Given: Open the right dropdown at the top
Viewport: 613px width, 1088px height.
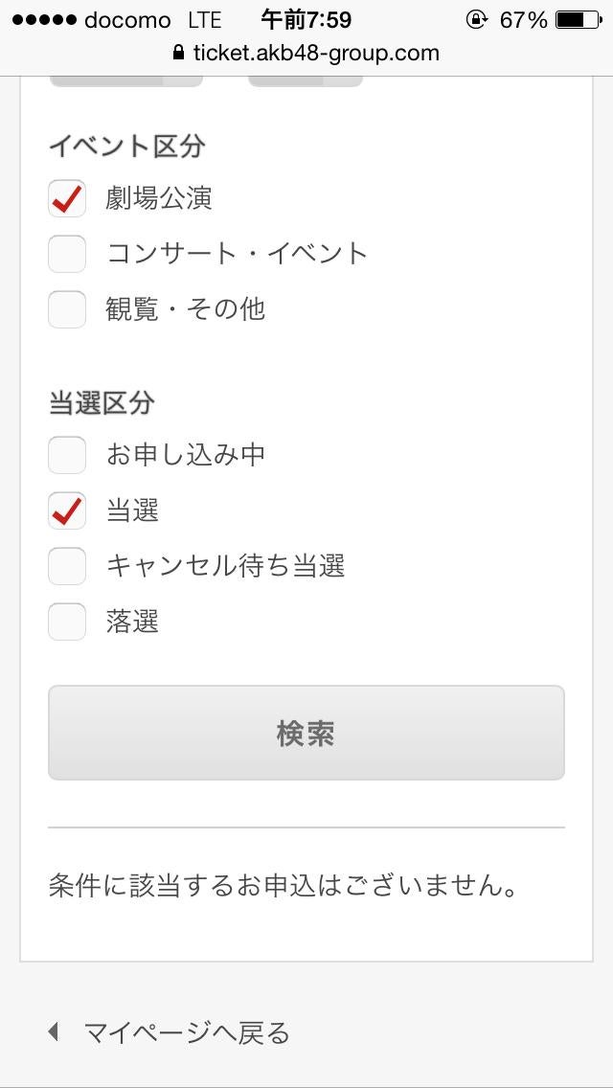Looking at the screenshot, I should (305, 80).
